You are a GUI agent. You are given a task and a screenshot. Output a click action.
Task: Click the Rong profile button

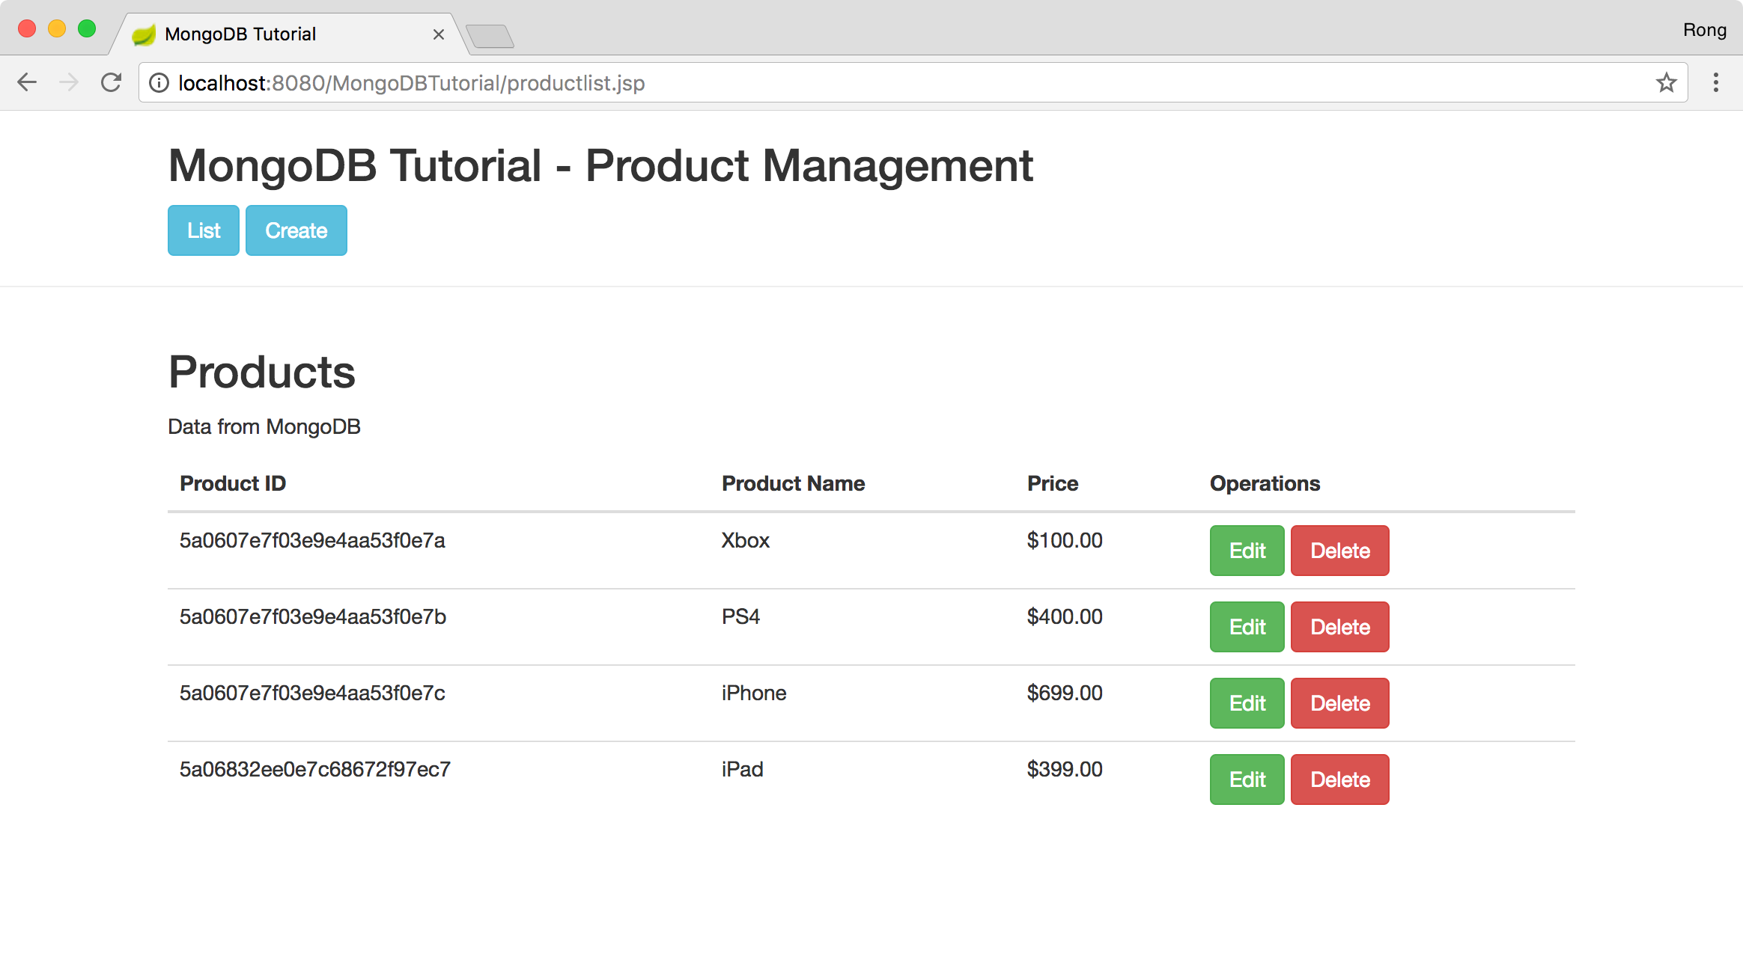point(1704,30)
